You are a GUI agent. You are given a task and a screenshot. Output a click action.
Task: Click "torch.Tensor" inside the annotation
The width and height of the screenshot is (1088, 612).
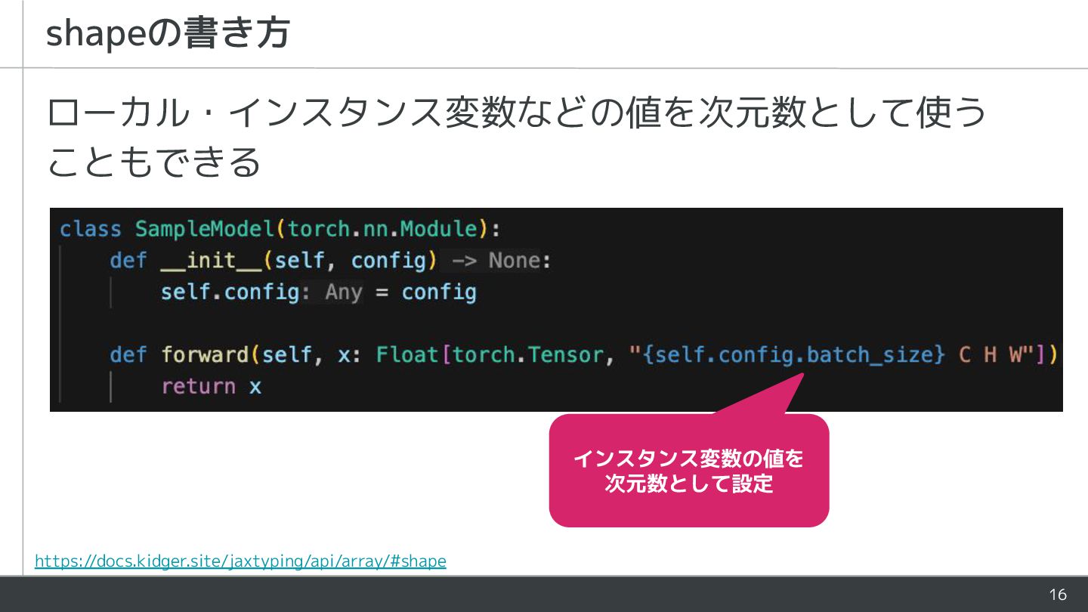click(528, 354)
